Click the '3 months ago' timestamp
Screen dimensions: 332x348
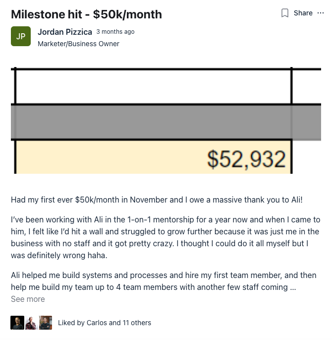pyautogui.click(x=115, y=32)
